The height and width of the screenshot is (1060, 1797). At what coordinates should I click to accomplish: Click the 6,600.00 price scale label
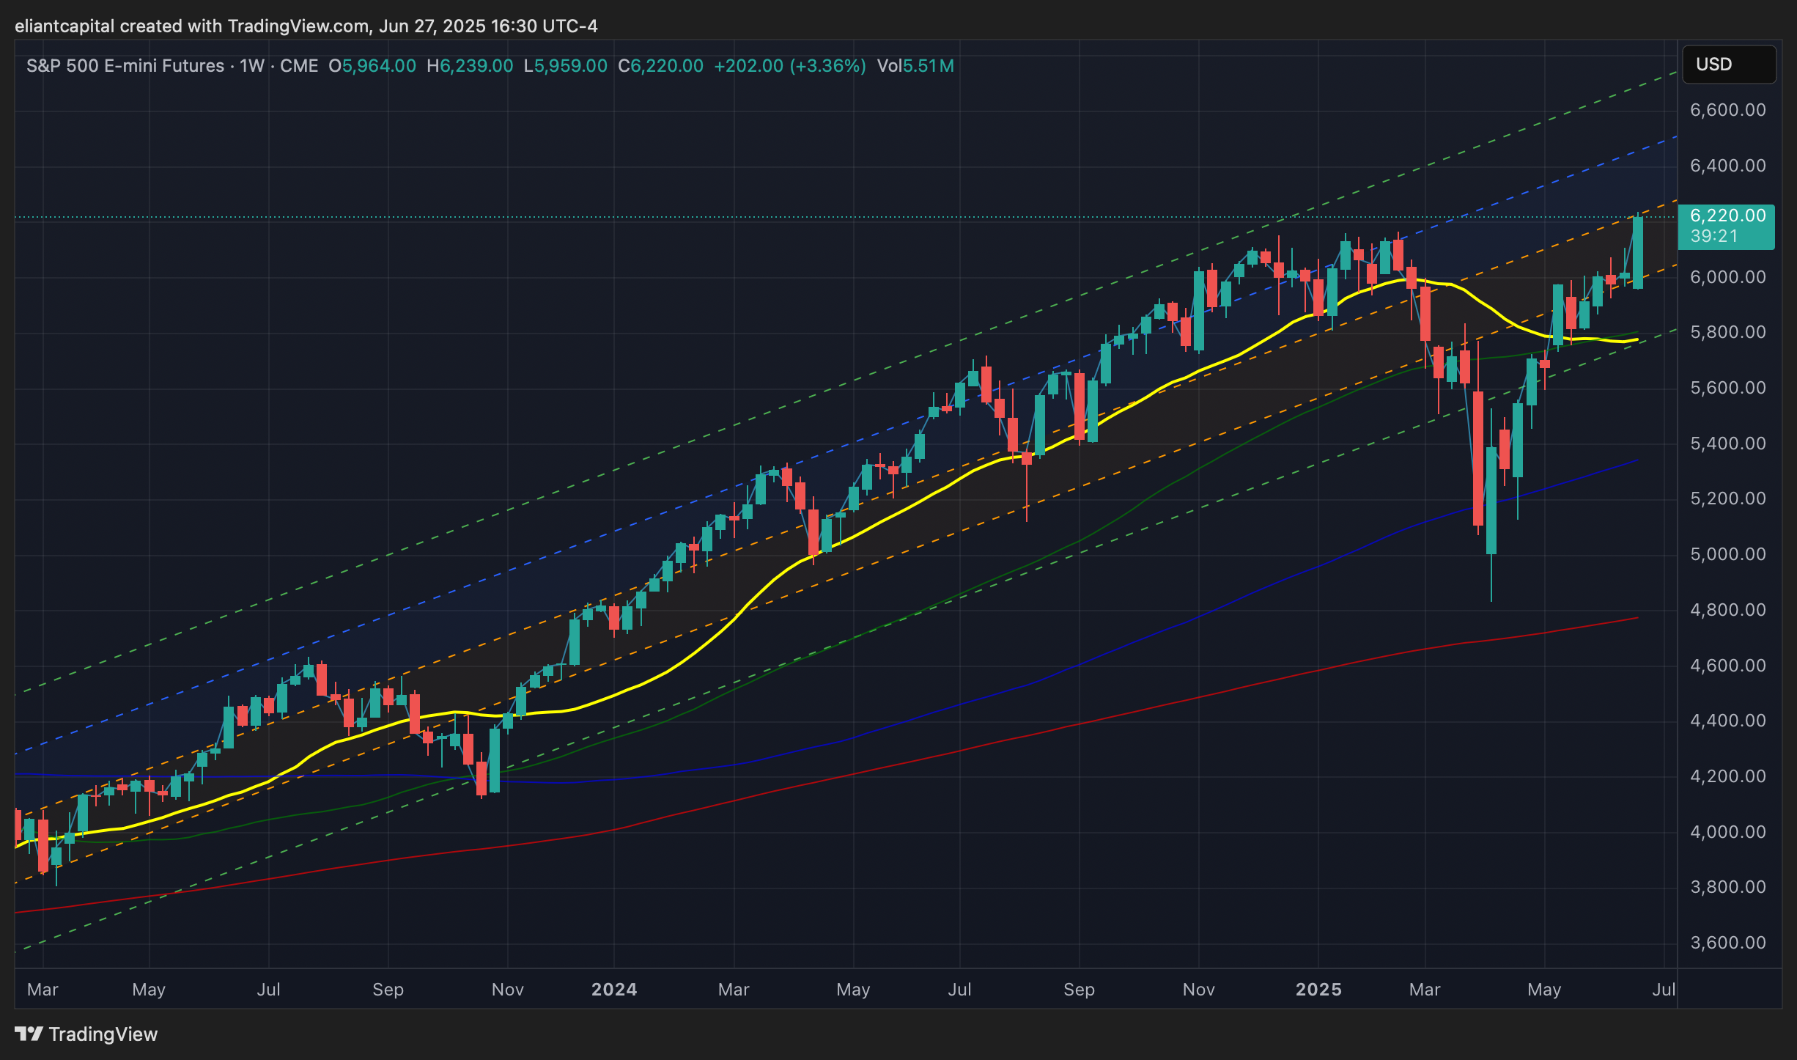coord(1727,110)
